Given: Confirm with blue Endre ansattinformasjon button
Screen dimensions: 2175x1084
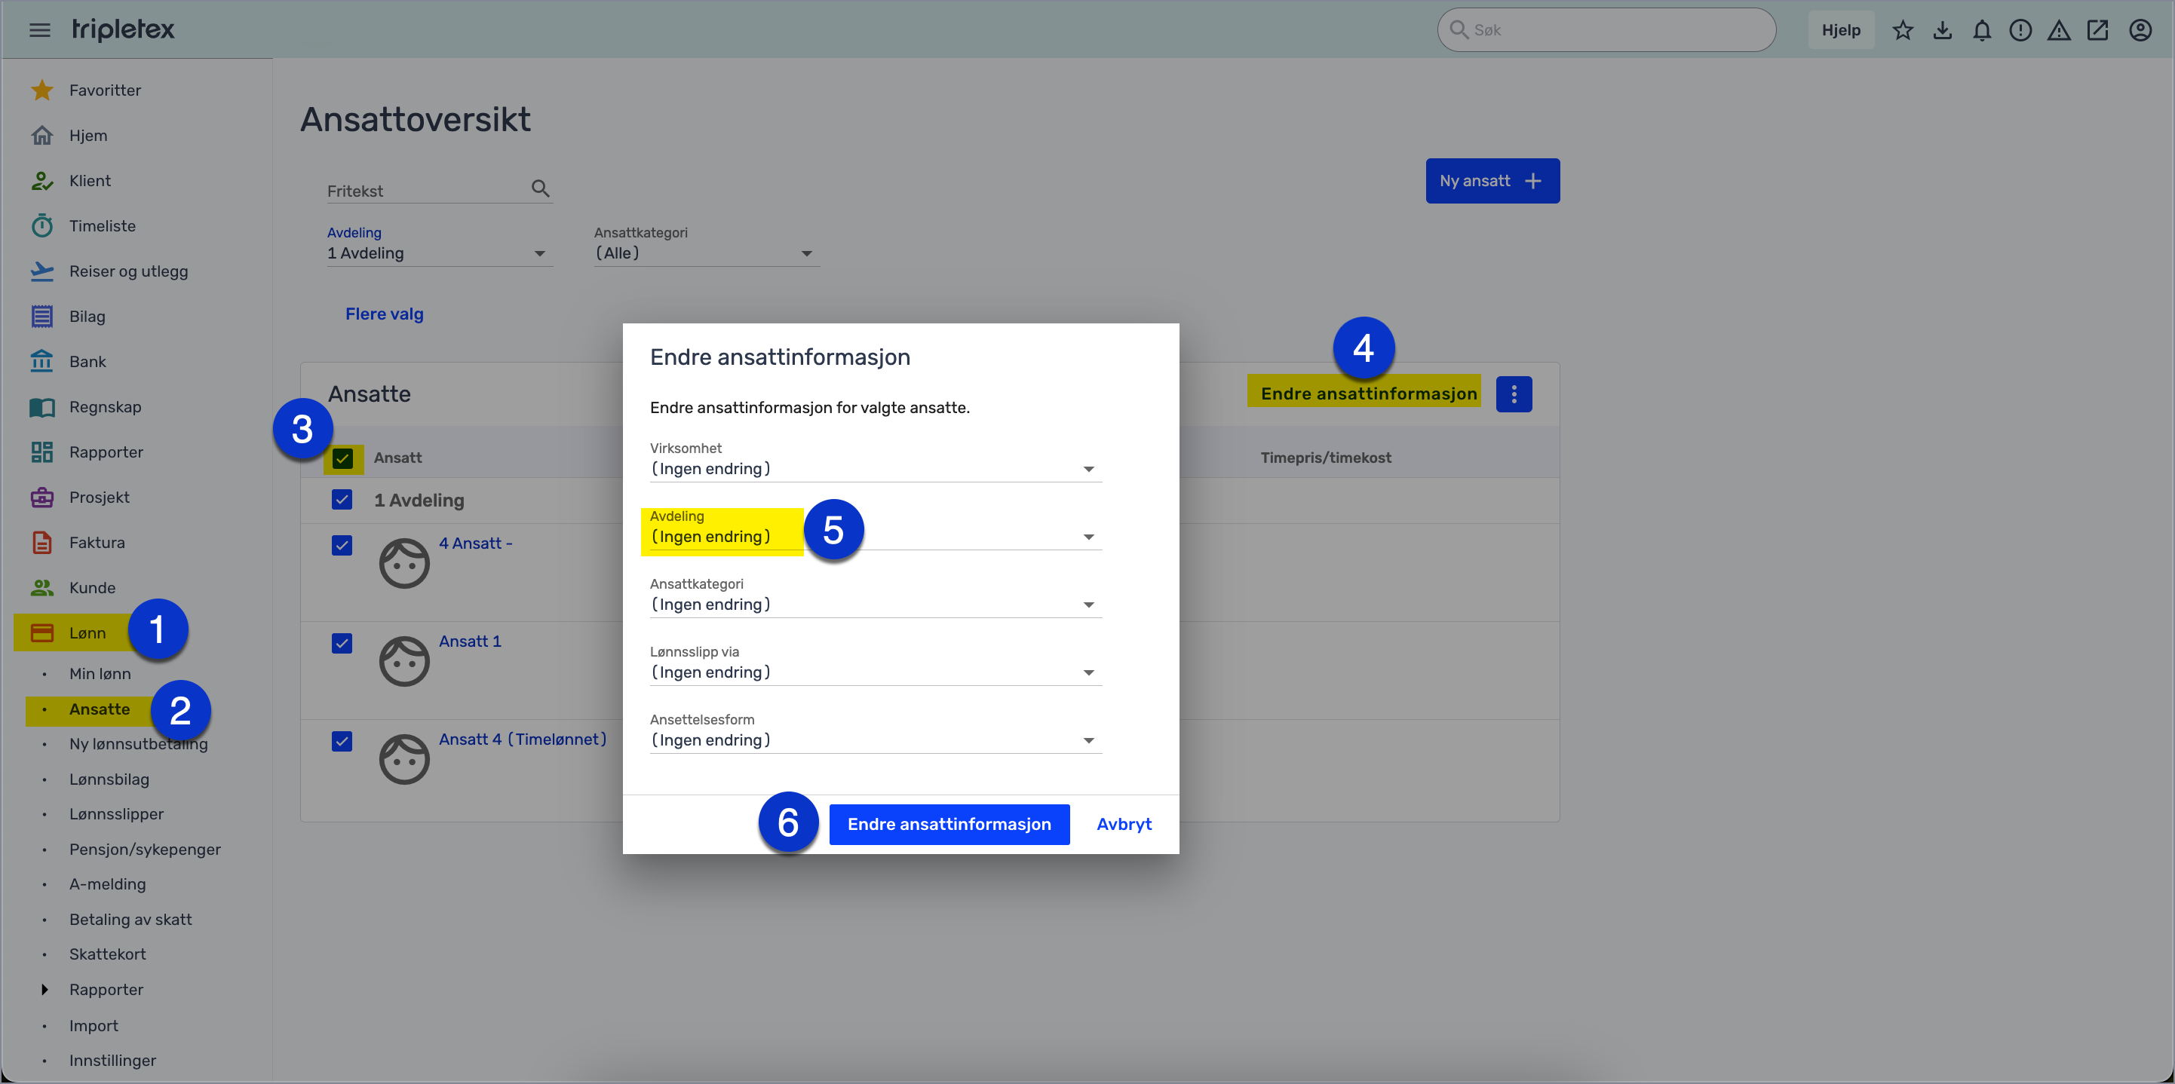Looking at the screenshot, I should pyautogui.click(x=949, y=824).
